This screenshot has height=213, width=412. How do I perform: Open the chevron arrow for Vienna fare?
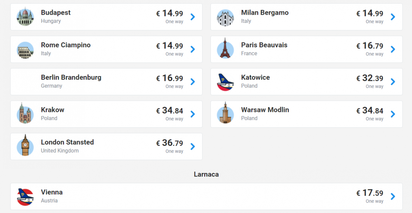pyautogui.click(x=393, y=196)
